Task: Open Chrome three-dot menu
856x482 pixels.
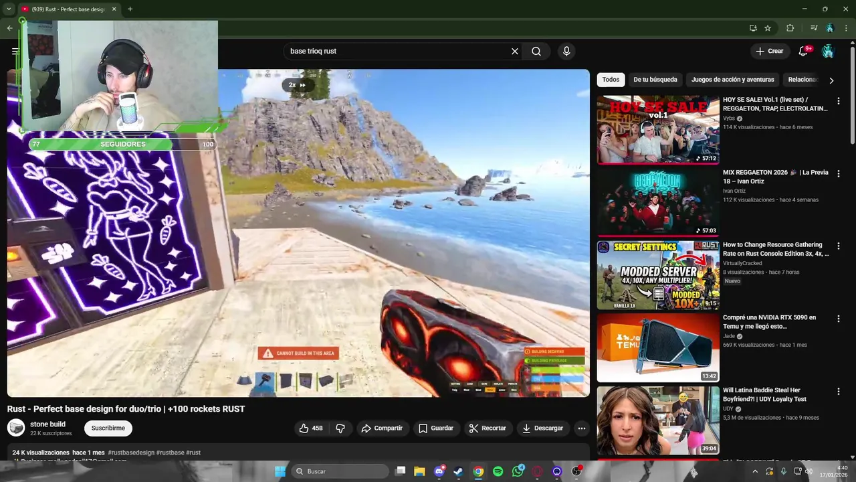Action: click(845, 28)
